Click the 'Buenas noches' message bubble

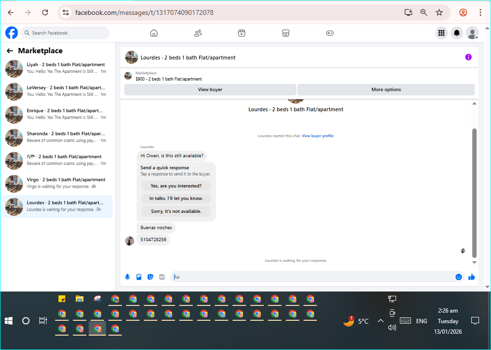click(156, 228)
